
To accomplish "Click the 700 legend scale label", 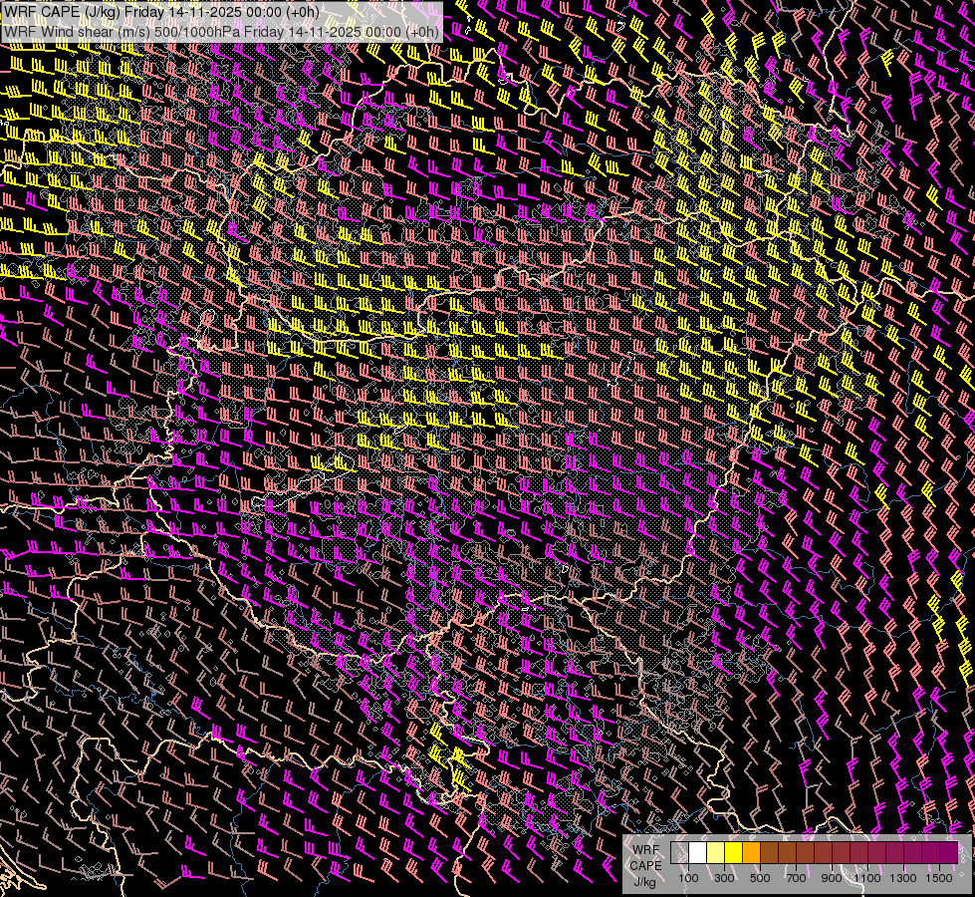I will (x=796, y=878).
